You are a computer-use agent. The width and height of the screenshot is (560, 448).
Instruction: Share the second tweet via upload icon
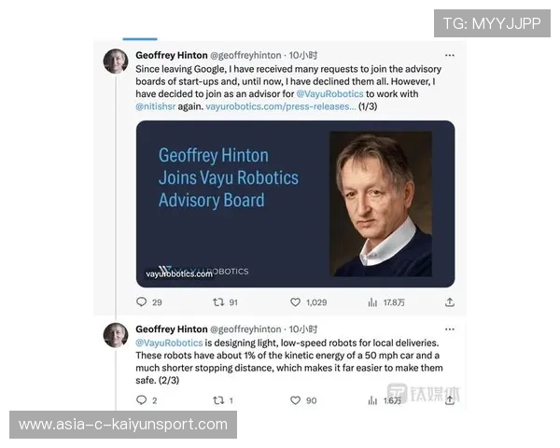pos(450,400)
